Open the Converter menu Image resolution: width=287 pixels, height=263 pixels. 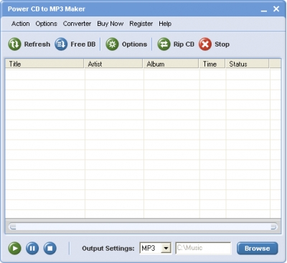[77, 24]
